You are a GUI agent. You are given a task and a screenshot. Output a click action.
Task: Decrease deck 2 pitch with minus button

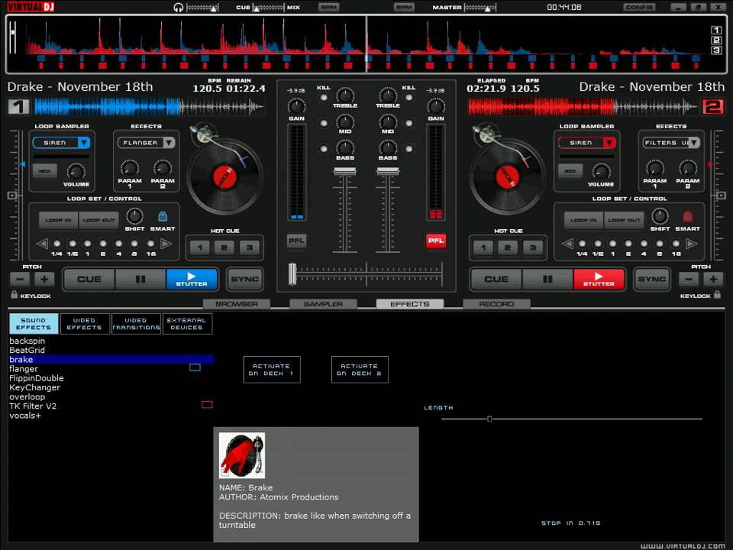pos(689,280)
